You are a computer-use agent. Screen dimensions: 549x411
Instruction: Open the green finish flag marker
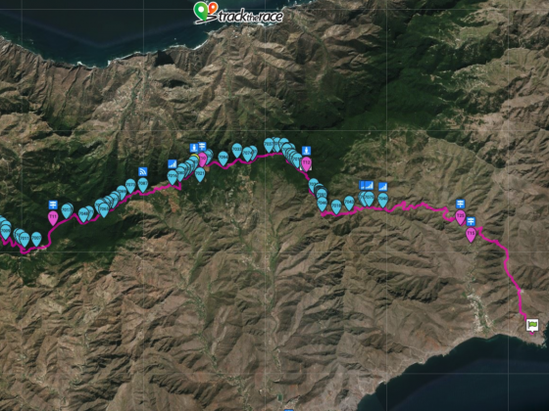click(x=532, y=326)
